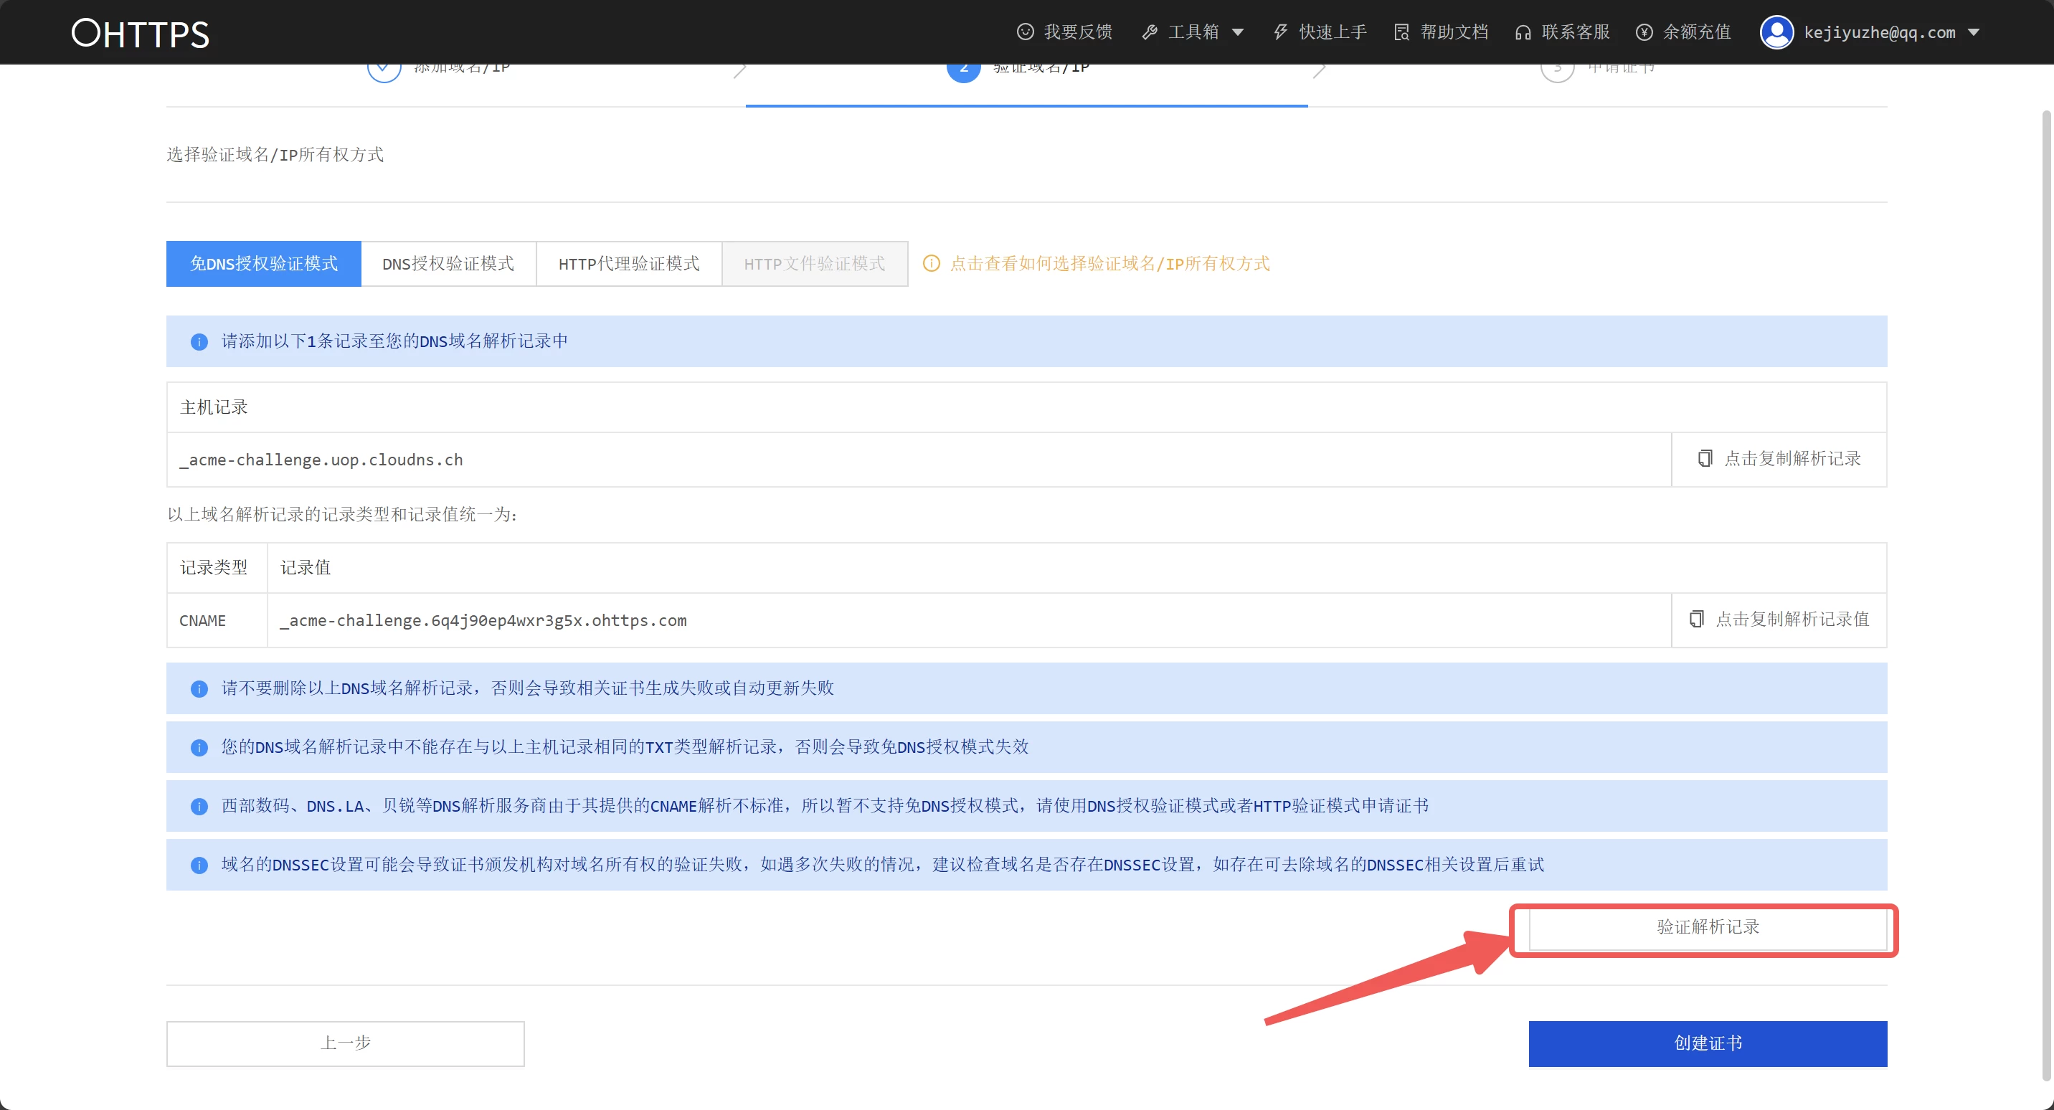Click the 验证解析记录 button
Image resolution: width=2054 pixels, height=1110 pixels.
point(1707,926)
